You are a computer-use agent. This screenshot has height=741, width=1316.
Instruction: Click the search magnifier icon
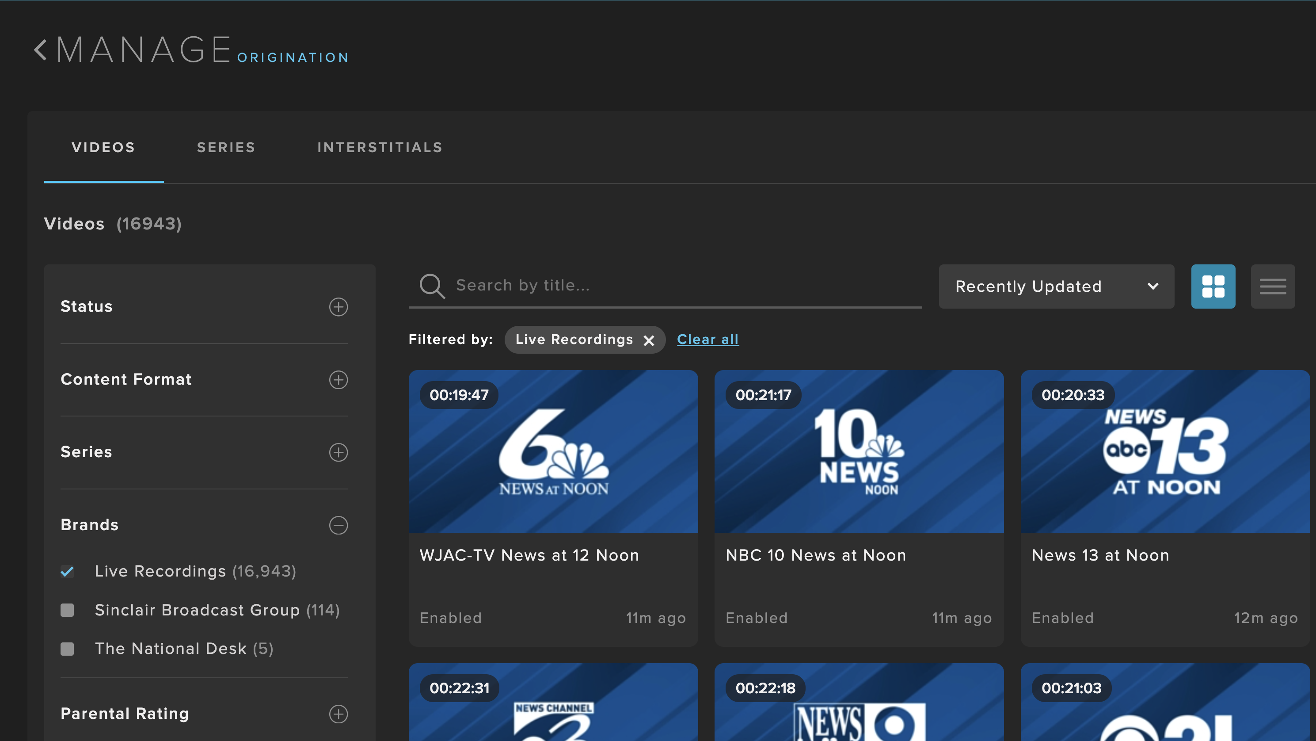(x=432, y=286)
